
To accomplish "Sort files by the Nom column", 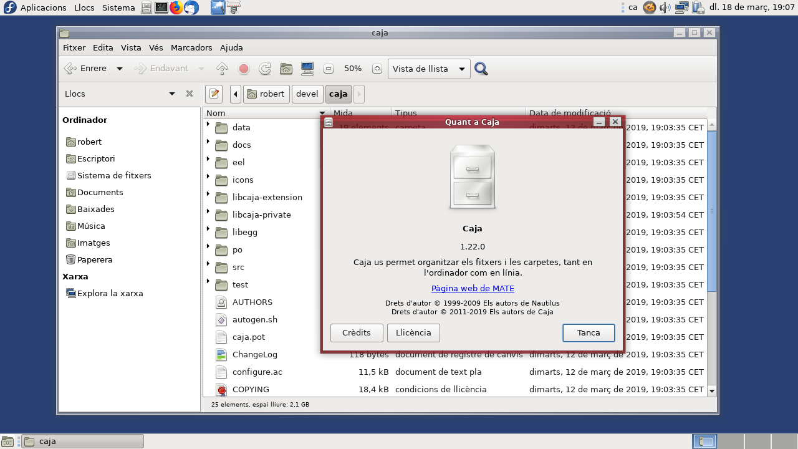I will click(266, 113).
